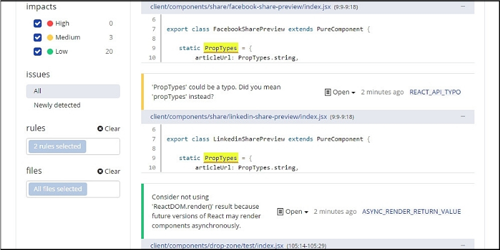The height and width of the screenshot is (250, 500).
Task: Click the green Low impact dot
Action: point(50,51)
